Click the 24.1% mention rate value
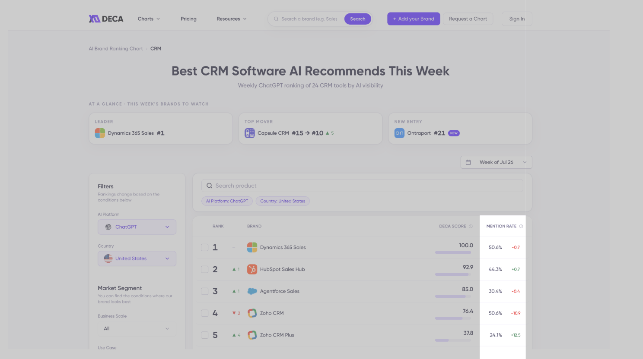 (496, 335)
